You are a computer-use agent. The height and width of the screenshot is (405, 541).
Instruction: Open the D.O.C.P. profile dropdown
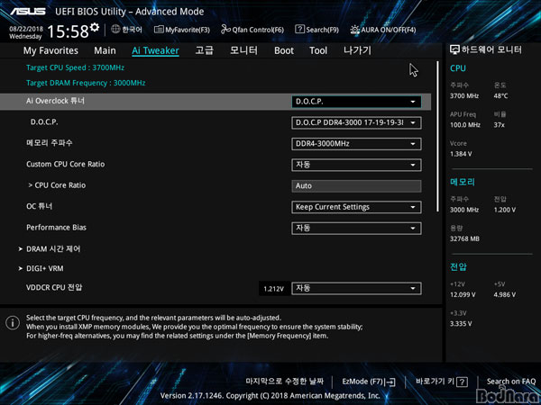356,122
